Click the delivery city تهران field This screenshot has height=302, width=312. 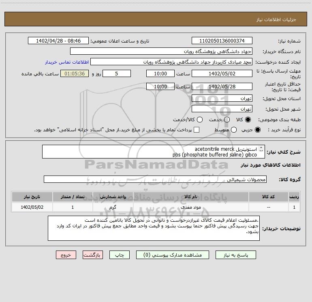point(222,109)
